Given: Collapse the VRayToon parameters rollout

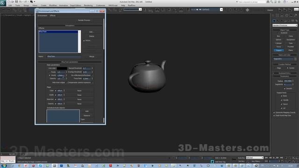Looking at the screenshot, I should pos(70,62).
